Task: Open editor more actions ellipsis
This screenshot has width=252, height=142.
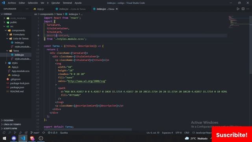Action: (248, 9)
